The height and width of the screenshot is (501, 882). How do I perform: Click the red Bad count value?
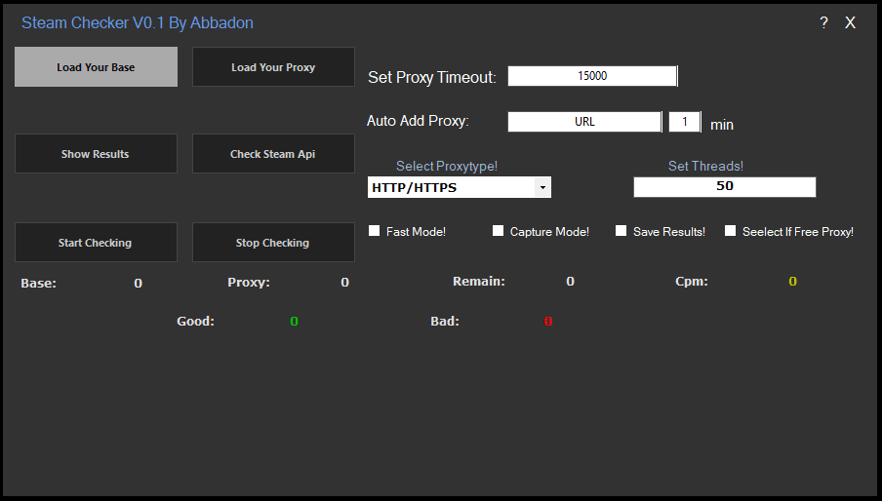coord(548,322)
